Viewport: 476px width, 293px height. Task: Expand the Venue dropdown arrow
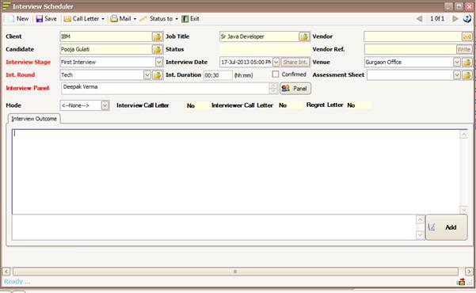(x=457, y=63)
